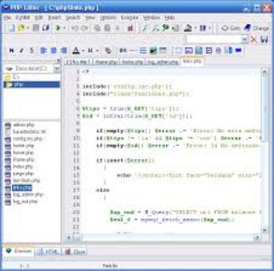Viewport: 274px width, 271px height.
Task: Click the empty toolbar combo box field
Action: [x=214, y=40]
